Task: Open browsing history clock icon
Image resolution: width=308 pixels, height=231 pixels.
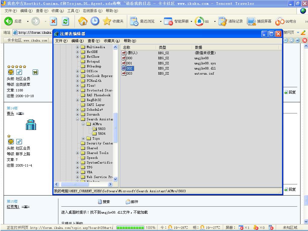Action: tap(95, 21)
